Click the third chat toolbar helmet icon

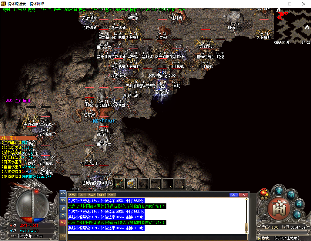[92, 195]
